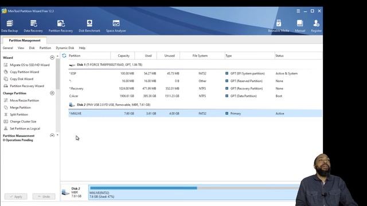Collapse the Change Partition section
The image size is (367, 206).
52,93
